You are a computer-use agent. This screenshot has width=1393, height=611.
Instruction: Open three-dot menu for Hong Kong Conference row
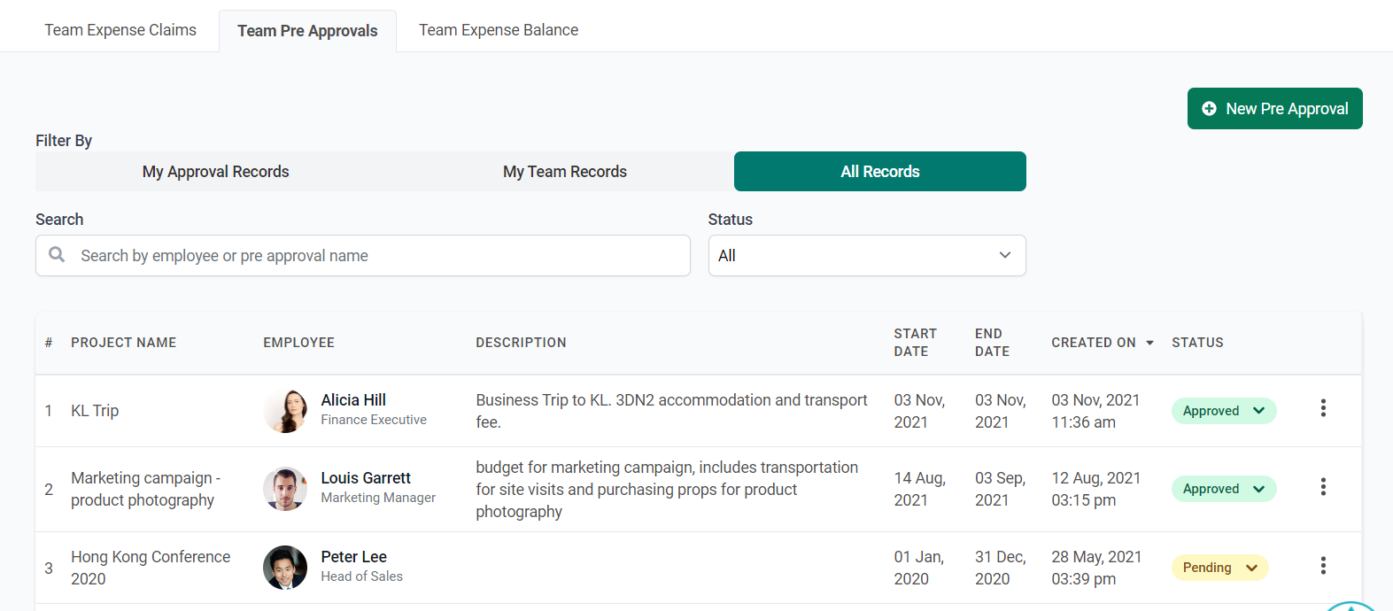coord(1323,565)
